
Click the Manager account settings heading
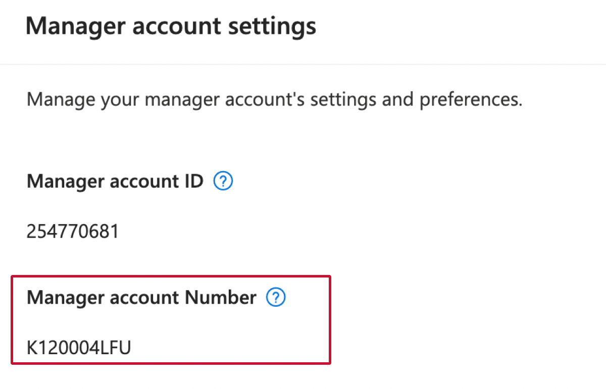coord(172,25)
